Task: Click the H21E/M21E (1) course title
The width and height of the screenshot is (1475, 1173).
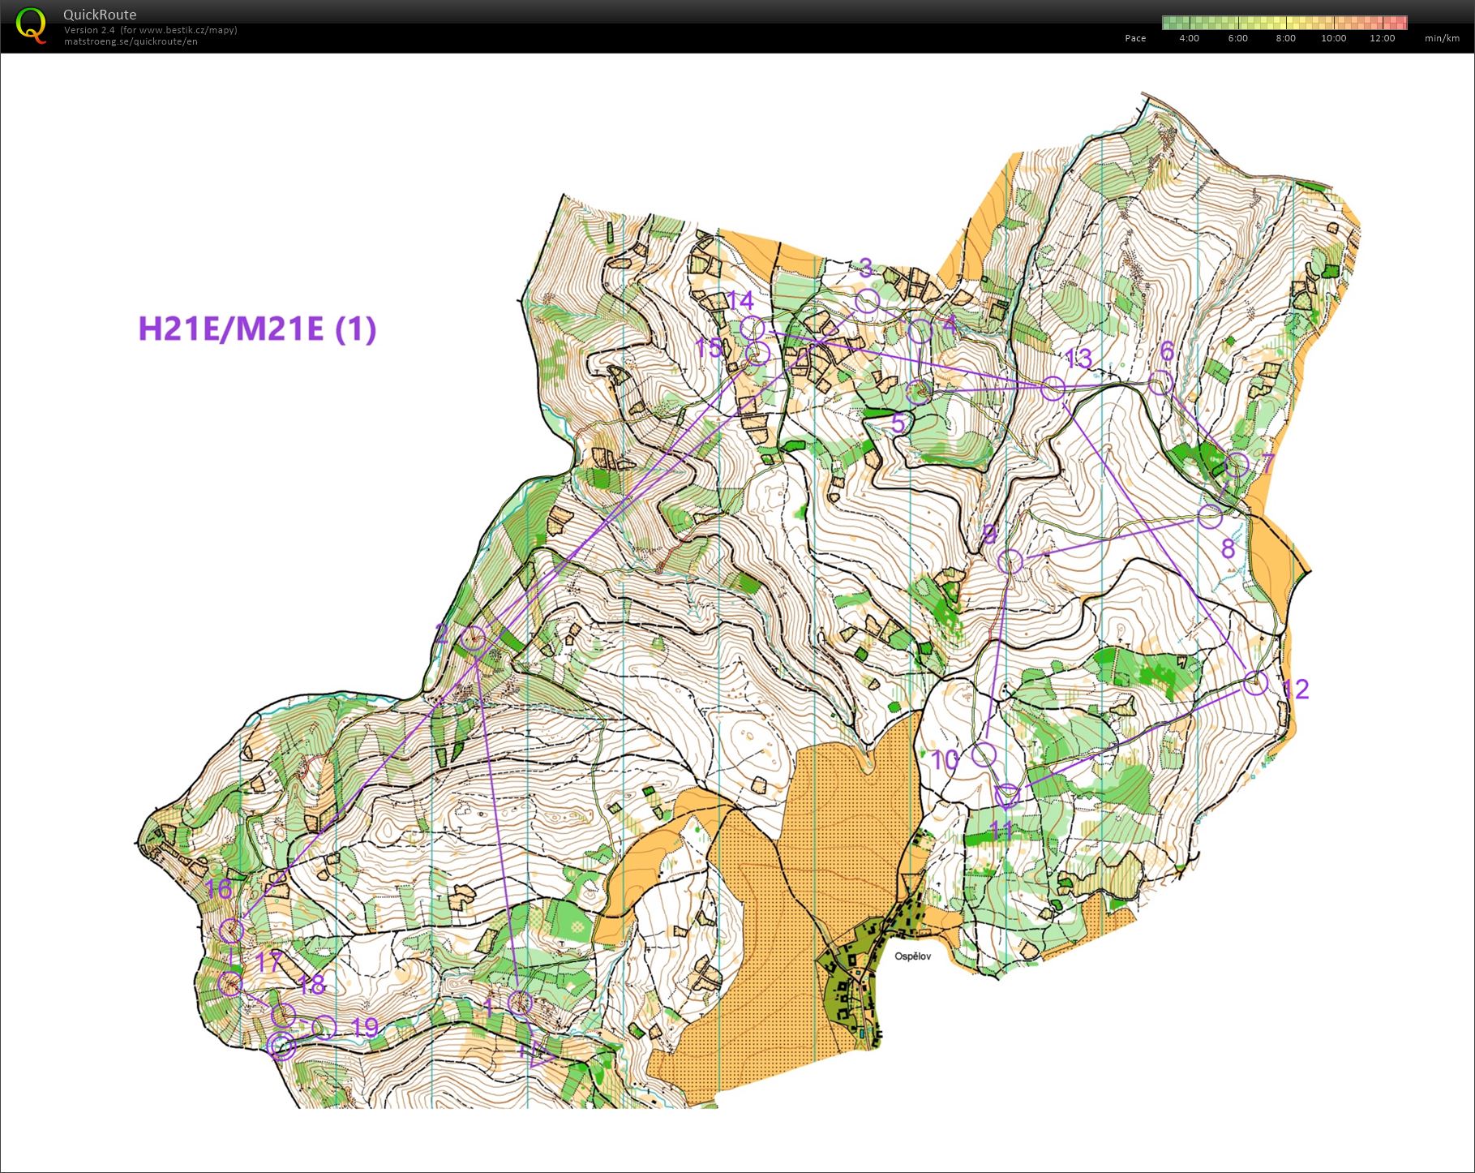Action: coord(257,329)
